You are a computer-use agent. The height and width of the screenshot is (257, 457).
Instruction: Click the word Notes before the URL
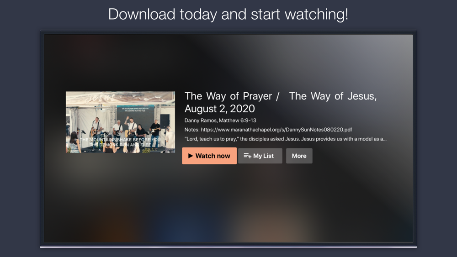click(x=192, y=130)
